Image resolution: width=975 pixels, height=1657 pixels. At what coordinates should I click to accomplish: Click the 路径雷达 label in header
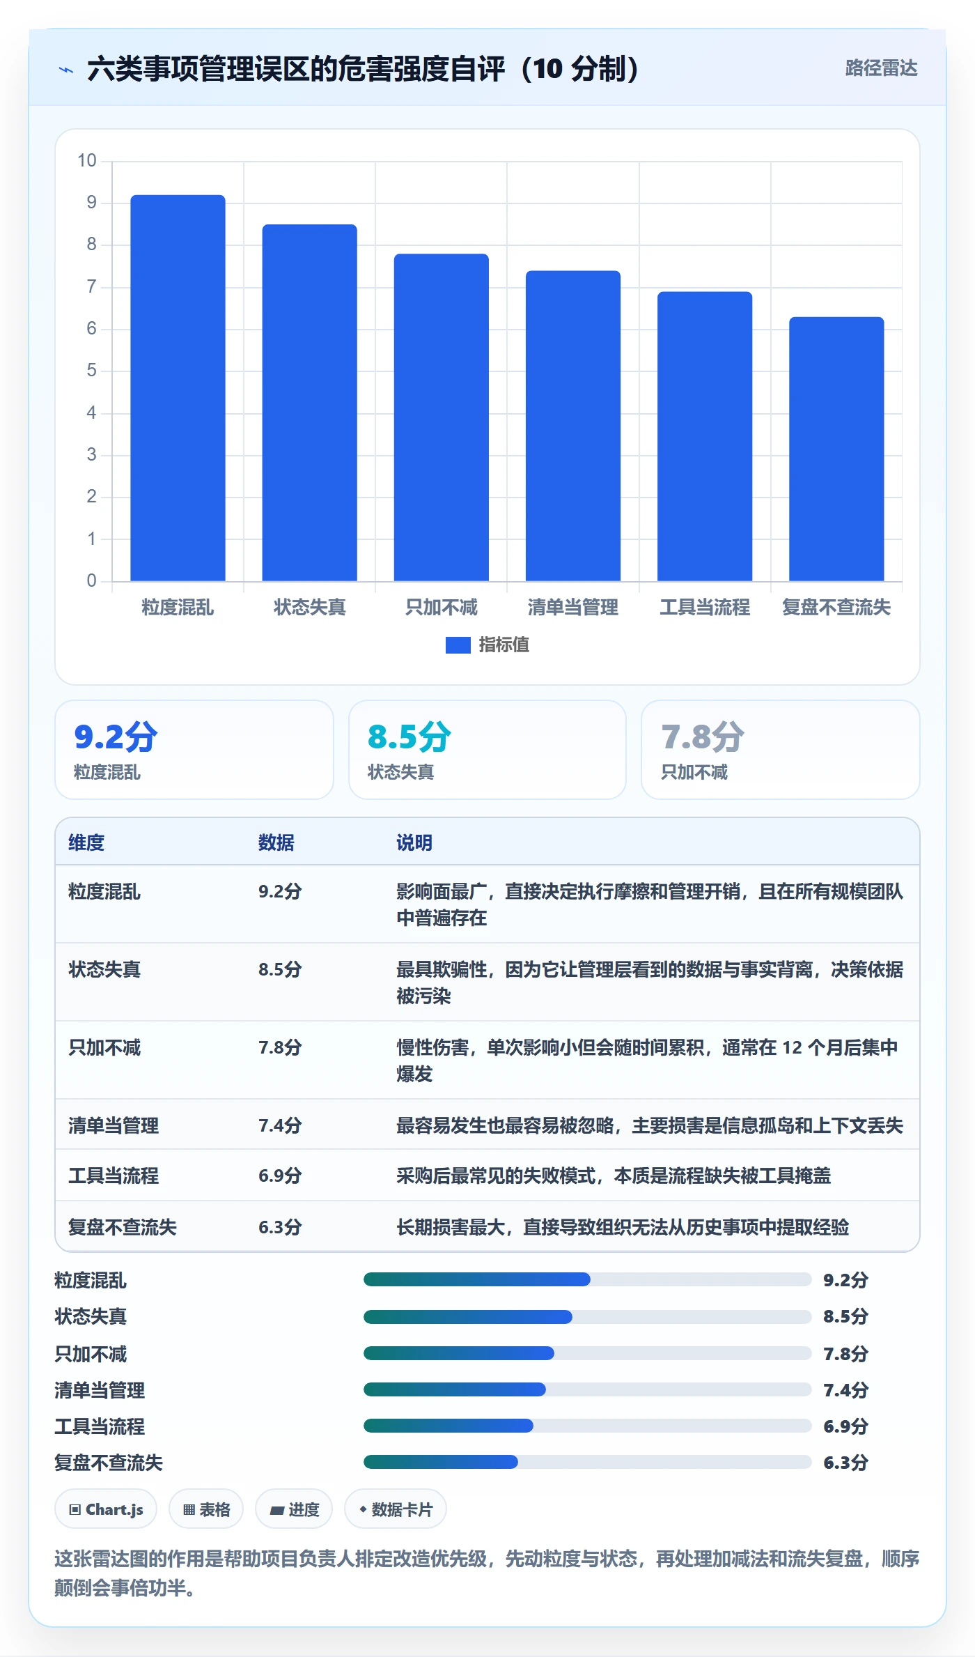tap(881, 68)
